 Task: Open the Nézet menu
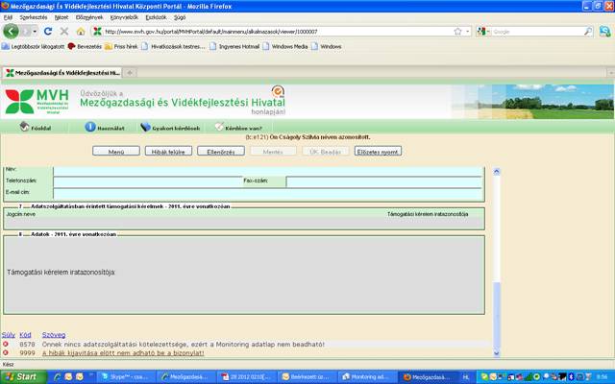point(61,17)
